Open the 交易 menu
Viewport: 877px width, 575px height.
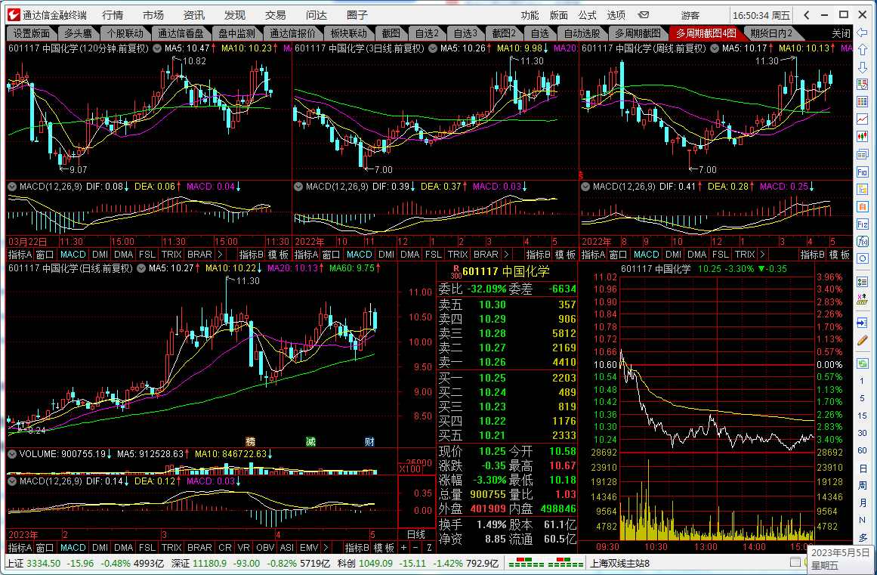(275, 15)
